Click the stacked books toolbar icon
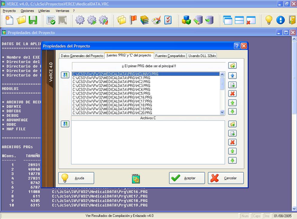 point(145,20)
